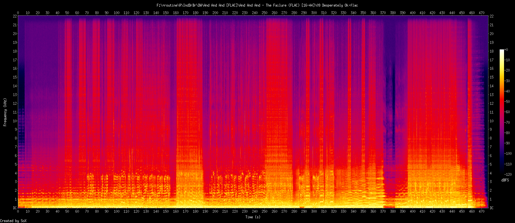Click 'DC' on the right frequency axis
The height and width of the screenshot is (223, 515).
tap(492, 208)
